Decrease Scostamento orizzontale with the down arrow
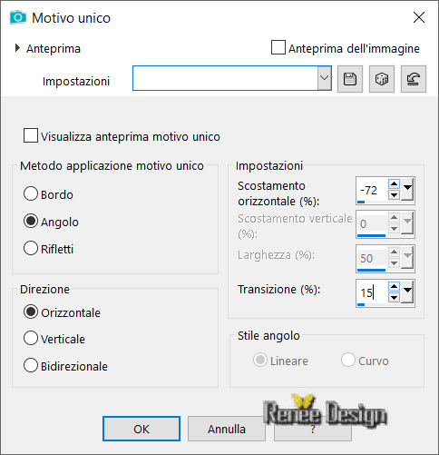The image size is (439, 455). (x=394, y=194)
